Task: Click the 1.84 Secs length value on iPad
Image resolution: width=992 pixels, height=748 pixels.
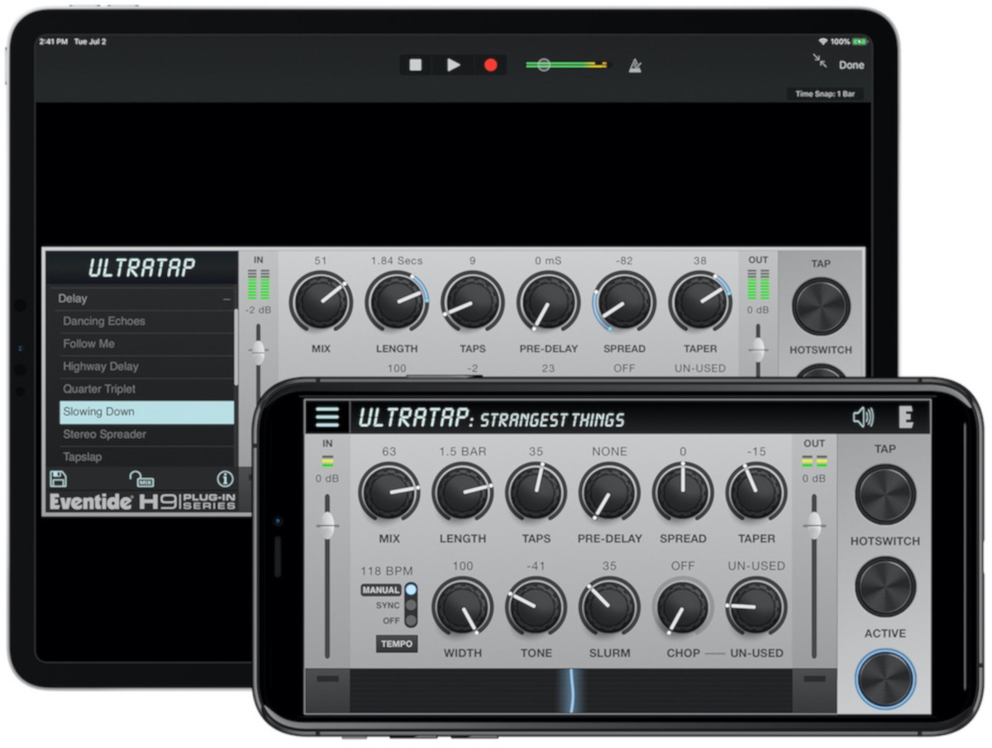Action: click(x=397, y=261)
